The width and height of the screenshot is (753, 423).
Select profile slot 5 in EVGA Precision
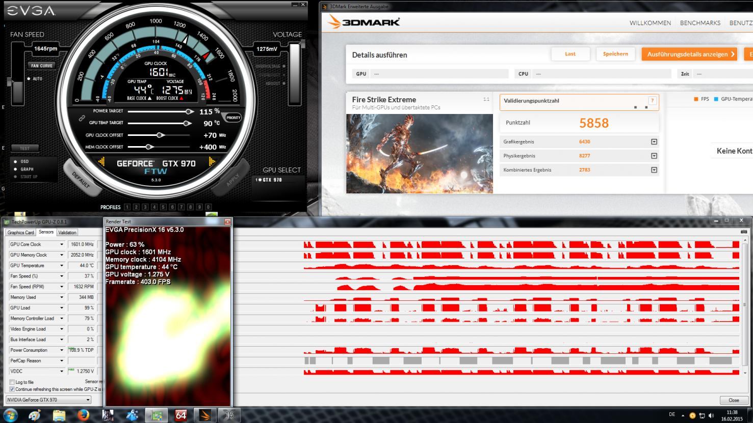pos(163,207)
